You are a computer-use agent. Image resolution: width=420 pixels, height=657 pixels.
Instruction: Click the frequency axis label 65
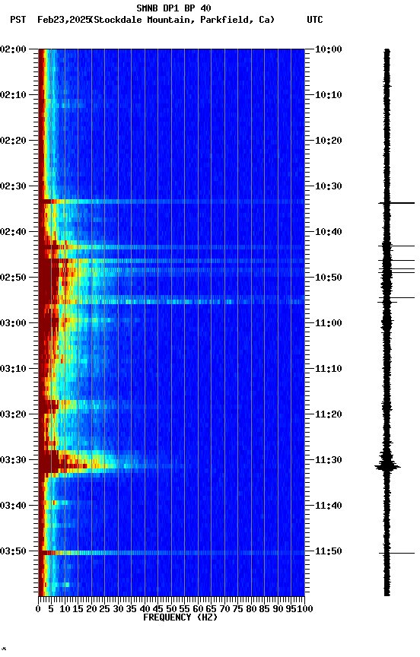212,609
